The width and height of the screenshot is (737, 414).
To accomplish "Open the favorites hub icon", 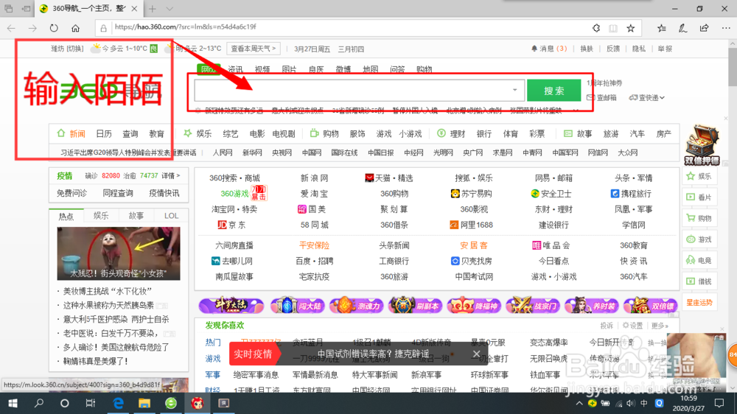I will [661, 28].
